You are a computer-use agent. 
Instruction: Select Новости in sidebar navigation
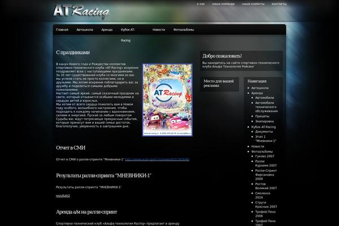258,146
